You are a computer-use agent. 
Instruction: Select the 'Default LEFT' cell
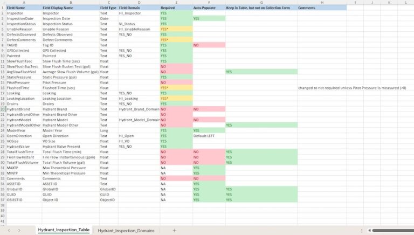(x=209, y=135)
